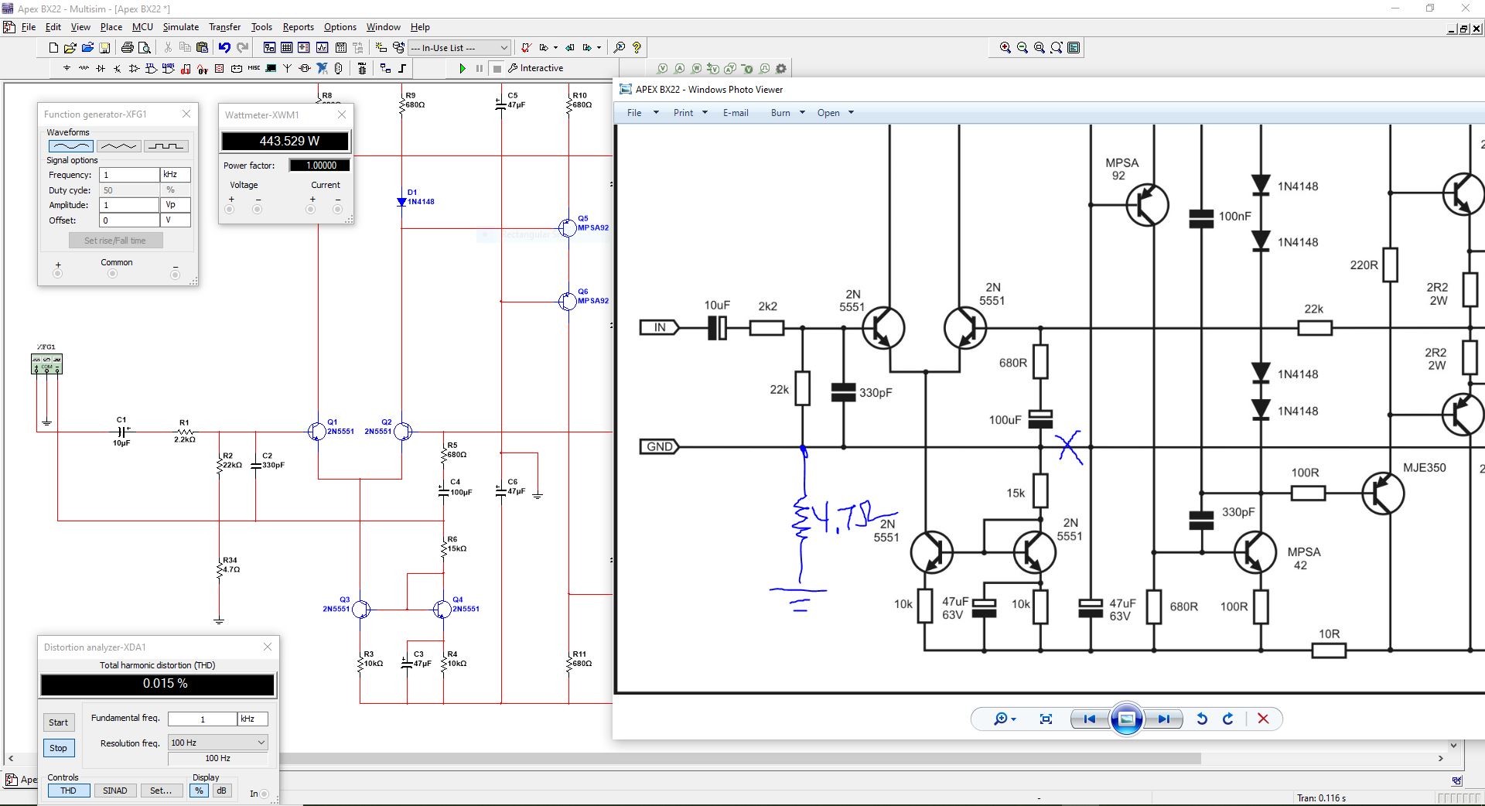1485x806 pixels.
Task: Expand the Photo Viewer Open menu
Action: pyautogui.click(x=835, y=113)
